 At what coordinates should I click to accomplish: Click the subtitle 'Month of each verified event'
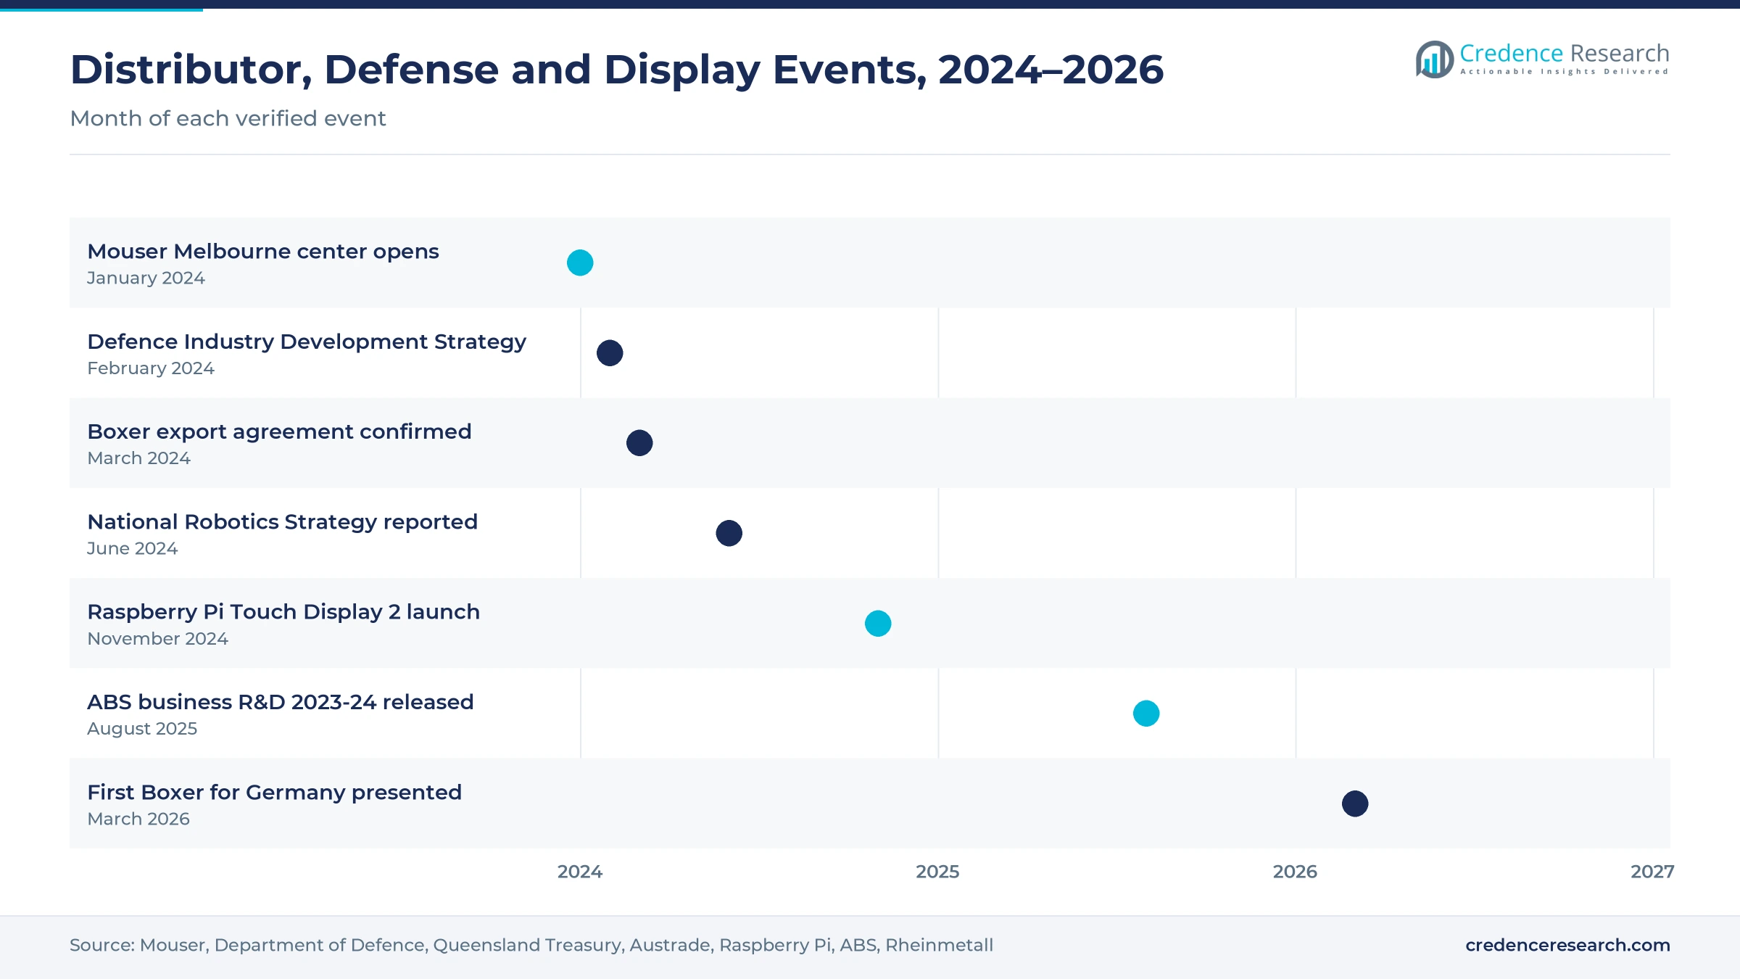pyautogui.click(x=228, y=118)
